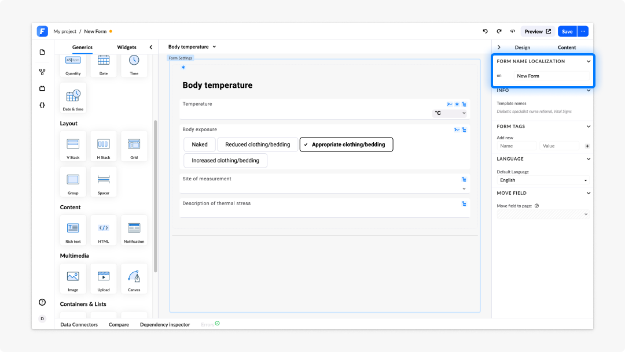Screen dimensions: 625x352
Task: Open the help question mark icon
Action: coord(42,302)
